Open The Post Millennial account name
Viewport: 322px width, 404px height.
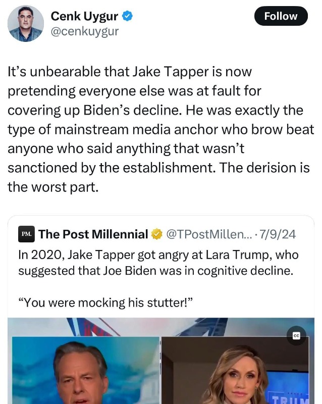[x=93, y=234]
